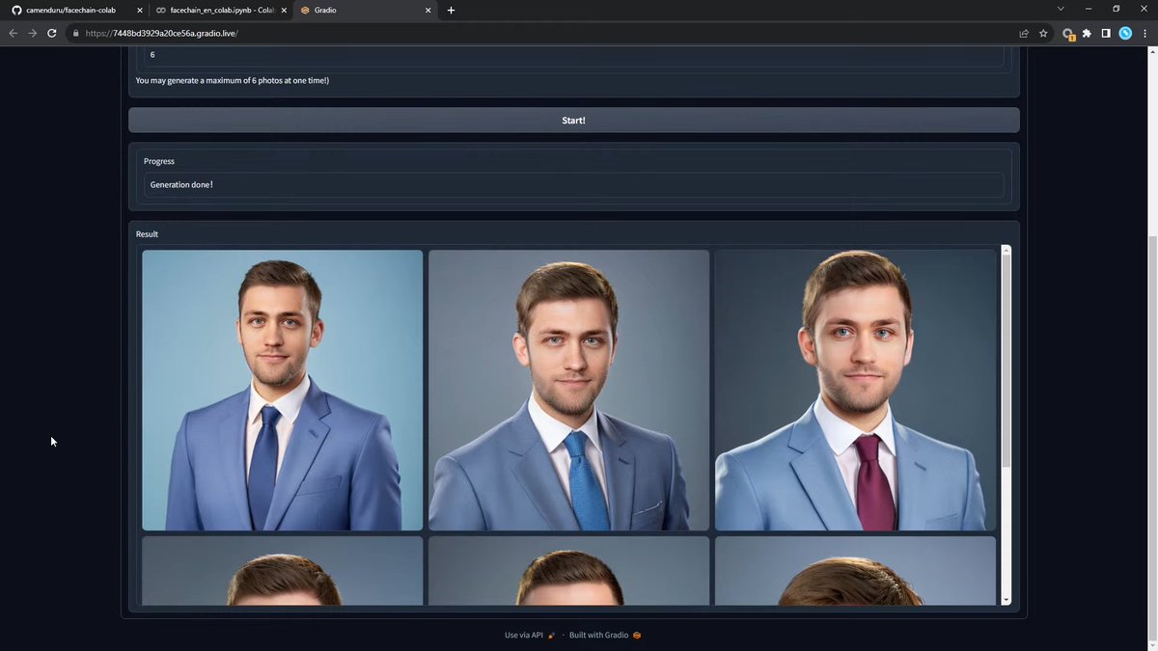Click the Progress box saying Generation done
The height and width of the screenshot is (651, 1158).
tap(573, 184)
